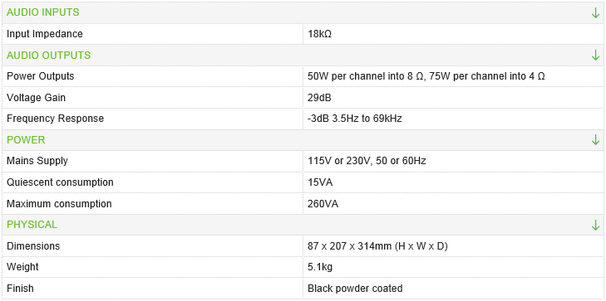The height and width of the screenshot is (301, 606).
Task: Toggle the AUDIO OUTPUTS section header
Action: tap(303, 55)
